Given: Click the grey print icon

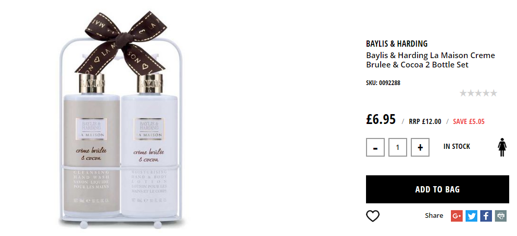Looking at the screenshot, I should pyautogui.click(x=500, y=216).
